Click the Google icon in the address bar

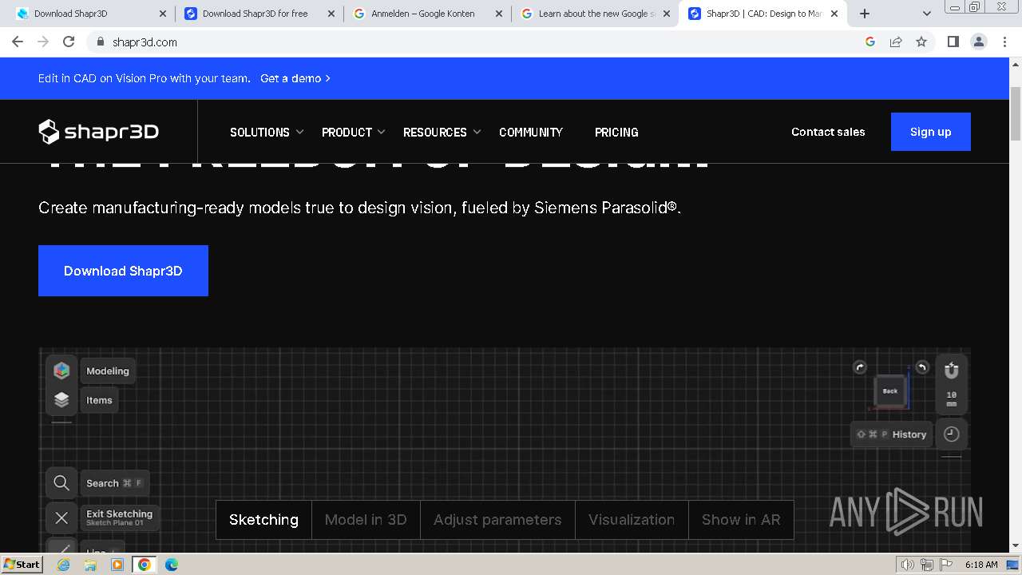tap(870, 42)
